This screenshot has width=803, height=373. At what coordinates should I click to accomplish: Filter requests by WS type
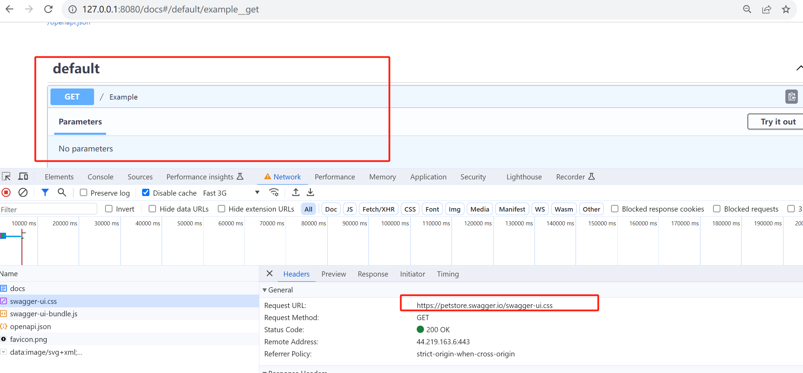click(x=540, y=209)
